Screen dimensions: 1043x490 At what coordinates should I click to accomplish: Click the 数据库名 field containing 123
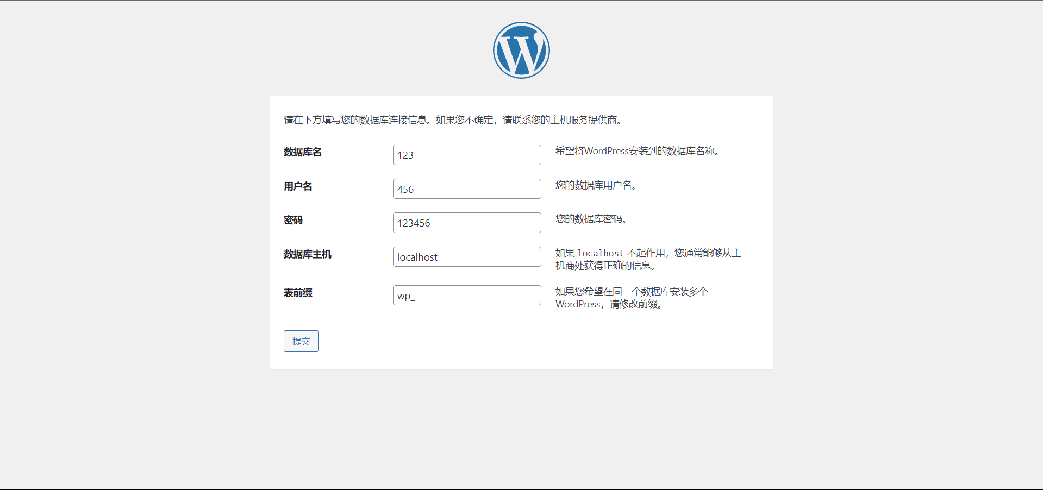466,155
